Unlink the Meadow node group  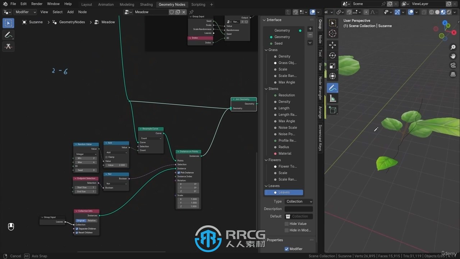pos(184,12)
